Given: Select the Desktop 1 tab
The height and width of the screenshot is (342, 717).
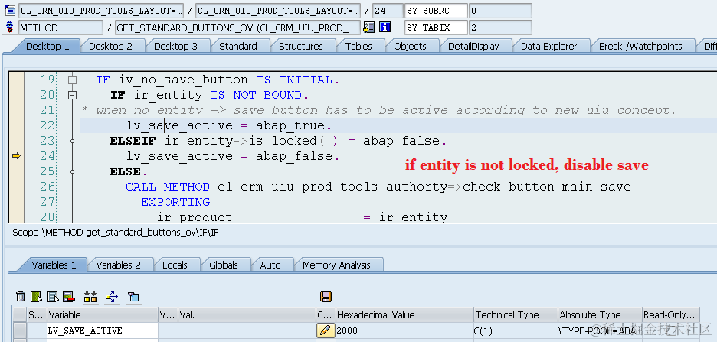Looking at the screenshot, I should pos(47,46).
